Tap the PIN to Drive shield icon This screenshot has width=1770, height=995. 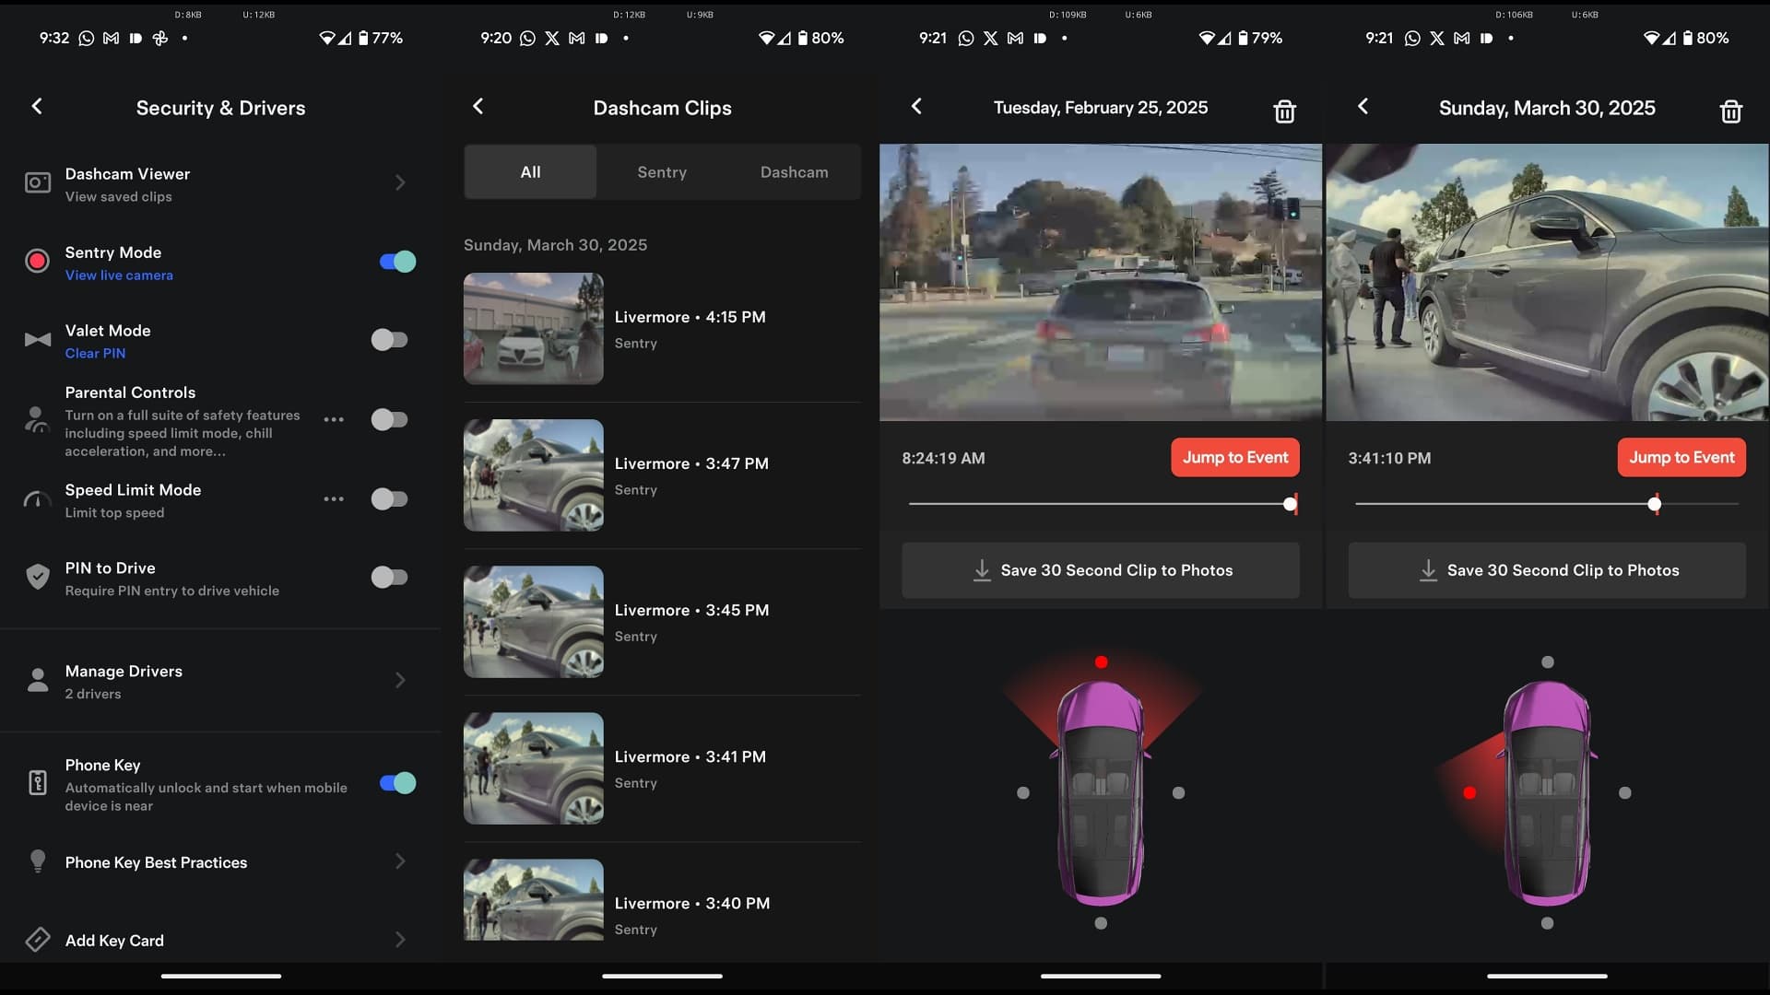38,578
